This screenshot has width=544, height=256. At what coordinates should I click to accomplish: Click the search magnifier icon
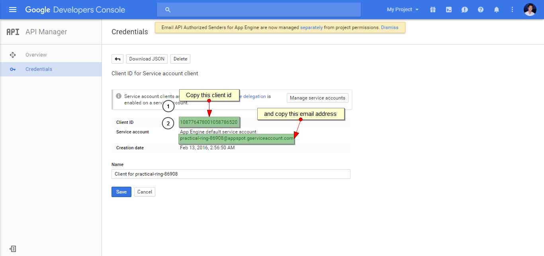coord(168,10)
